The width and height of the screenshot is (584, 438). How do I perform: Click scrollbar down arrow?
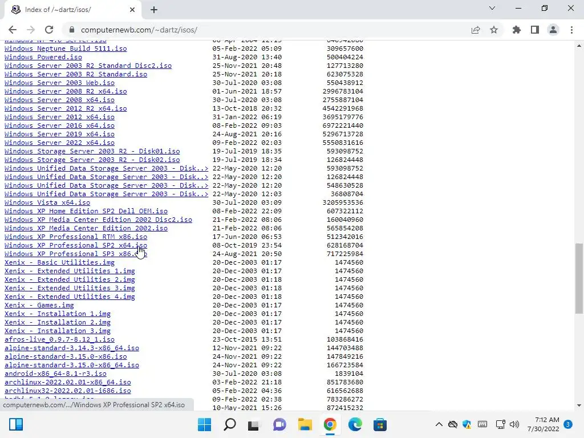coord(579,405)
